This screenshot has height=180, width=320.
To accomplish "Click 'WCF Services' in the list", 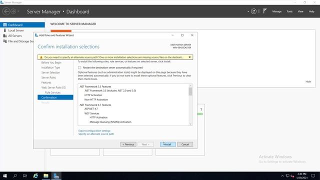I will click(91, 113).
